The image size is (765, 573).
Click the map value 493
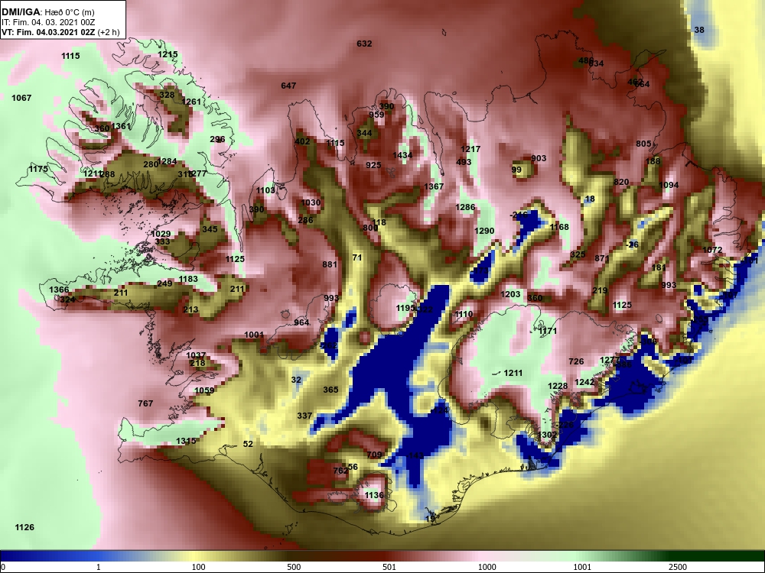[464, 162]
